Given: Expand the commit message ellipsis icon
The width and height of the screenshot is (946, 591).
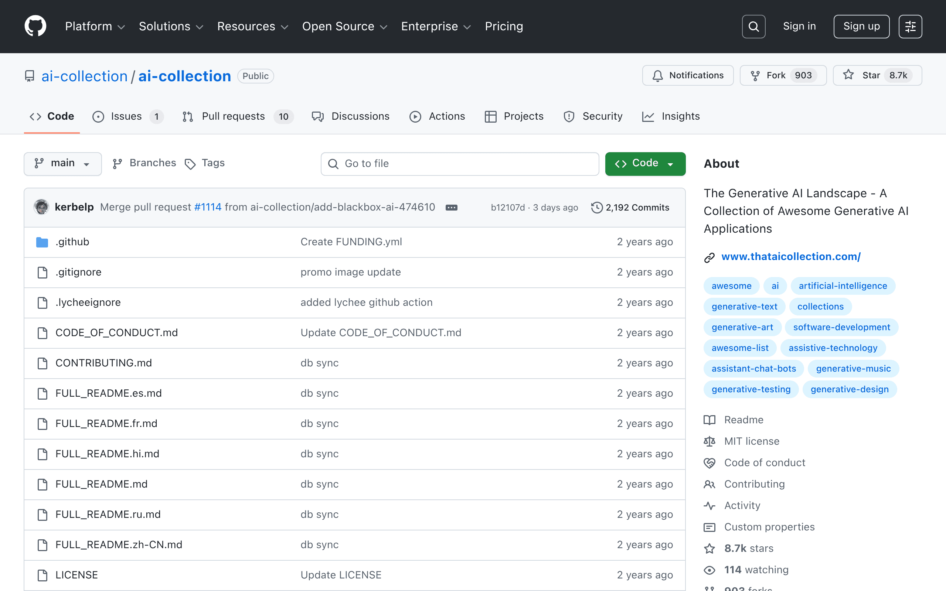Looking at the screenshot, I should click(452, 208).
